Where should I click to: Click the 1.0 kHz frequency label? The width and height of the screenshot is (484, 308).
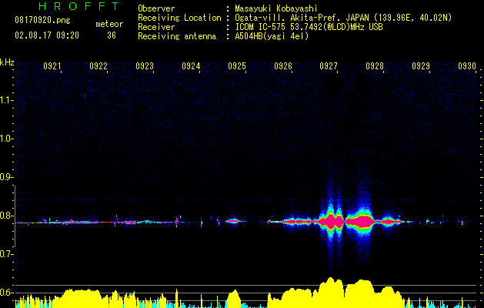(6, 139)
